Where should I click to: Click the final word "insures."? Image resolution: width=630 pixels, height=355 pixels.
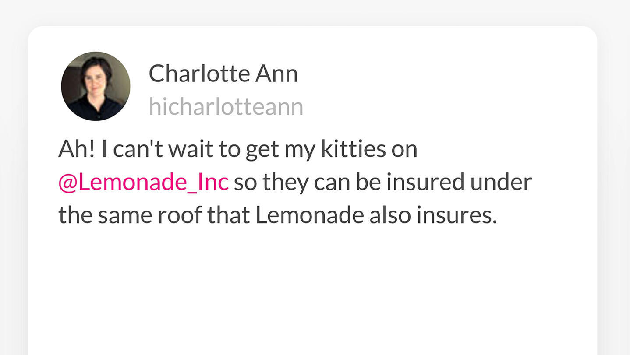[x=457, y=215]
